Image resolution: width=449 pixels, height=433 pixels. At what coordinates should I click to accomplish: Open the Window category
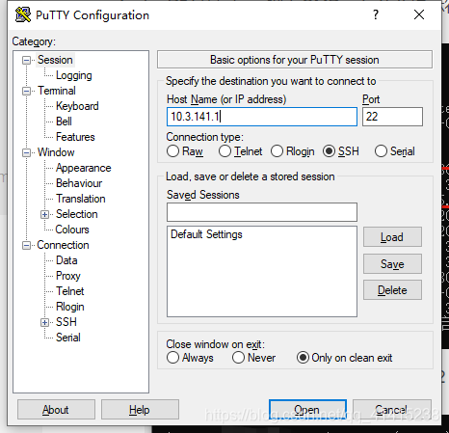pos(56,152)
